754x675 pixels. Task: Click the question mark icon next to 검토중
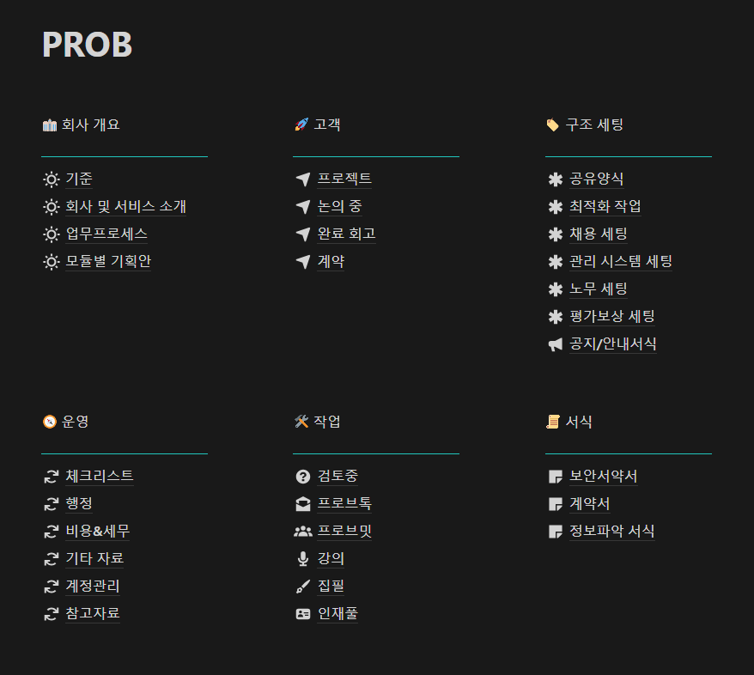(304, 476)
